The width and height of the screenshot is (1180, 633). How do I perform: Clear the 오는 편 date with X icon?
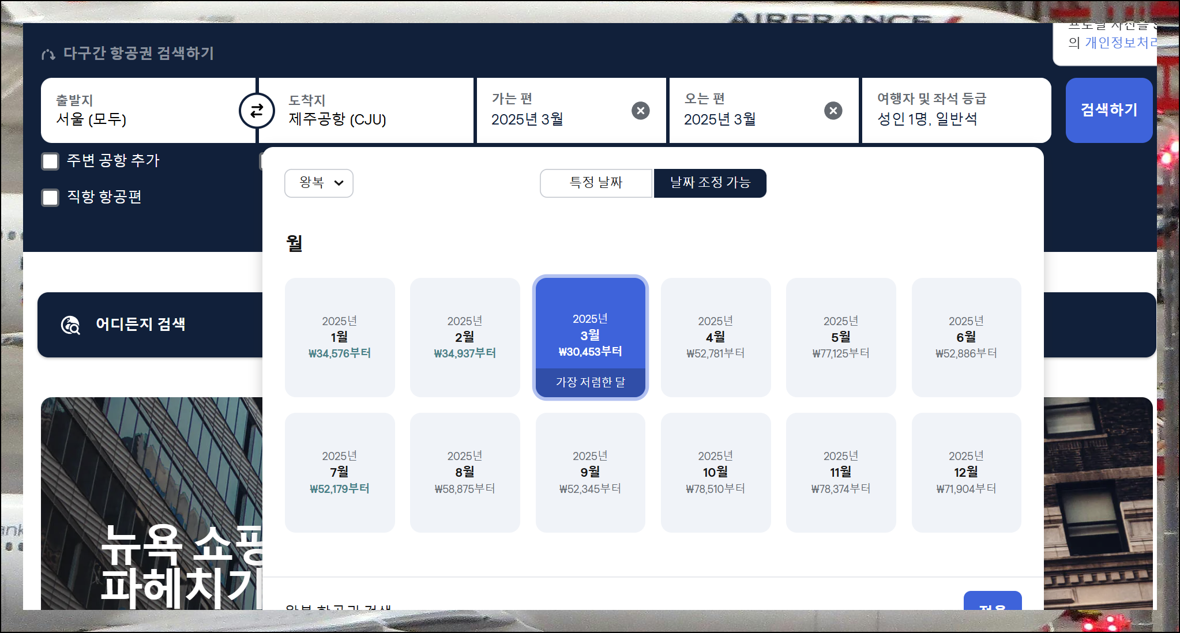[x=833, y=110]
